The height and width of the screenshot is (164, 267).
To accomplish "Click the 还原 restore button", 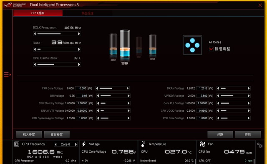I will pyautogui.click(x=220, y=134).
